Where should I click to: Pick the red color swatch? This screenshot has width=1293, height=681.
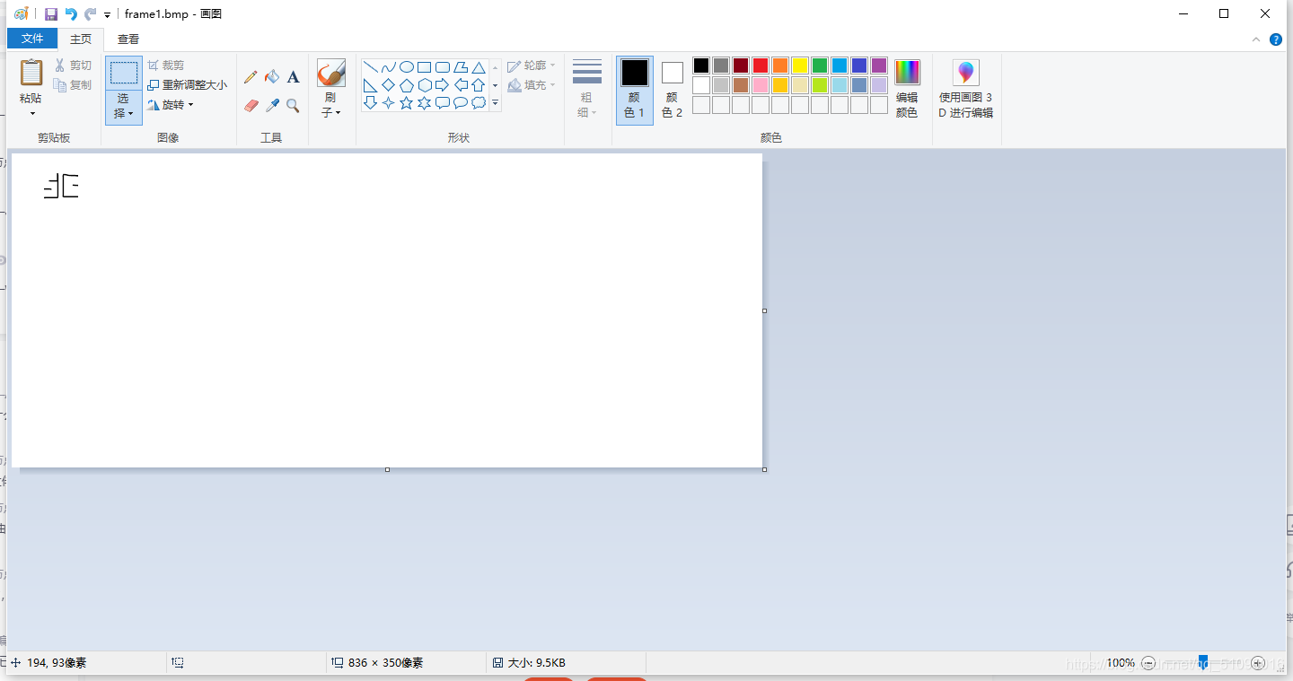tap(761, 65)
